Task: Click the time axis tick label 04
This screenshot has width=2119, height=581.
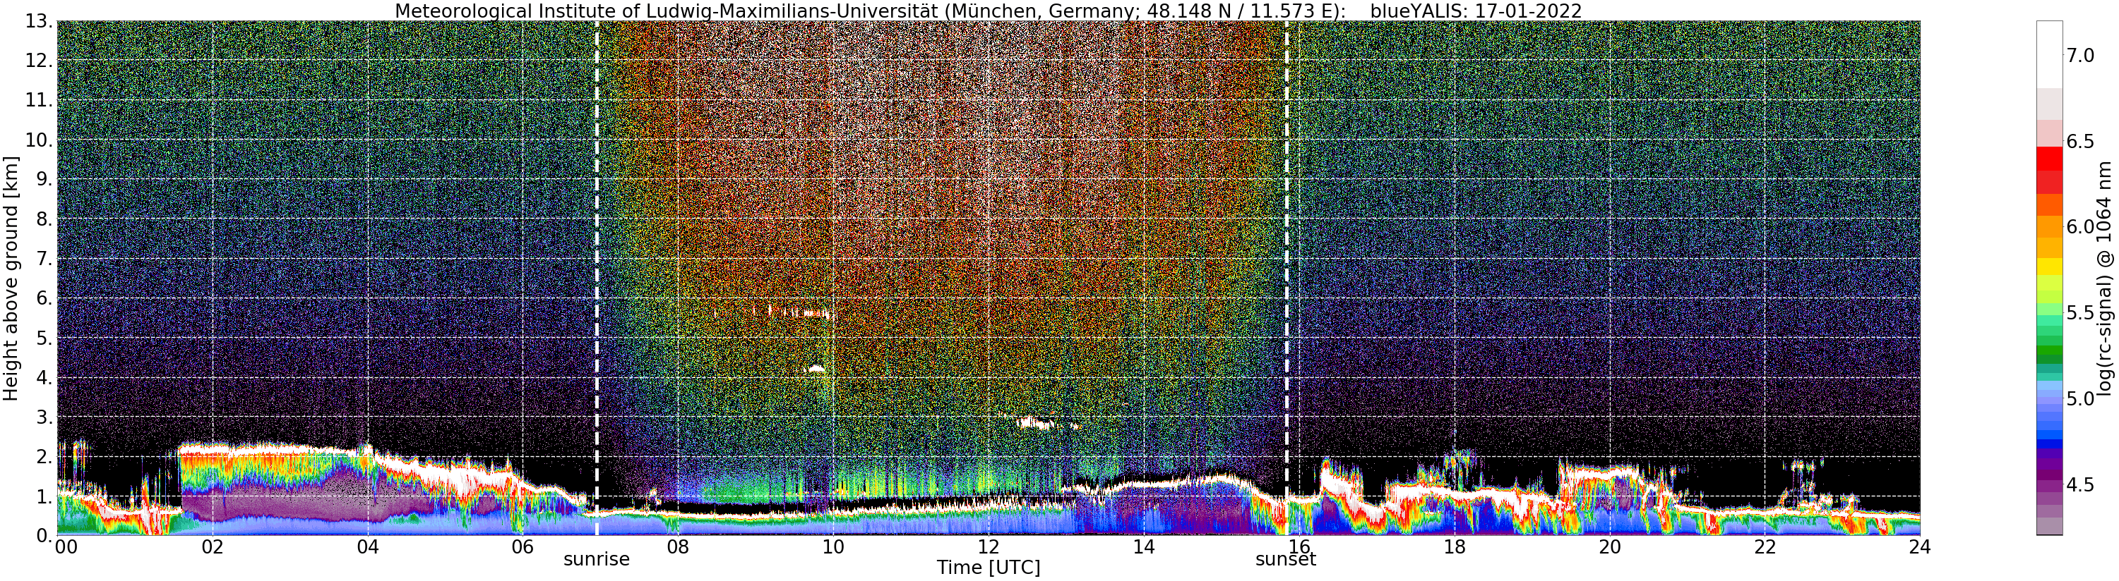Action: 368,546
